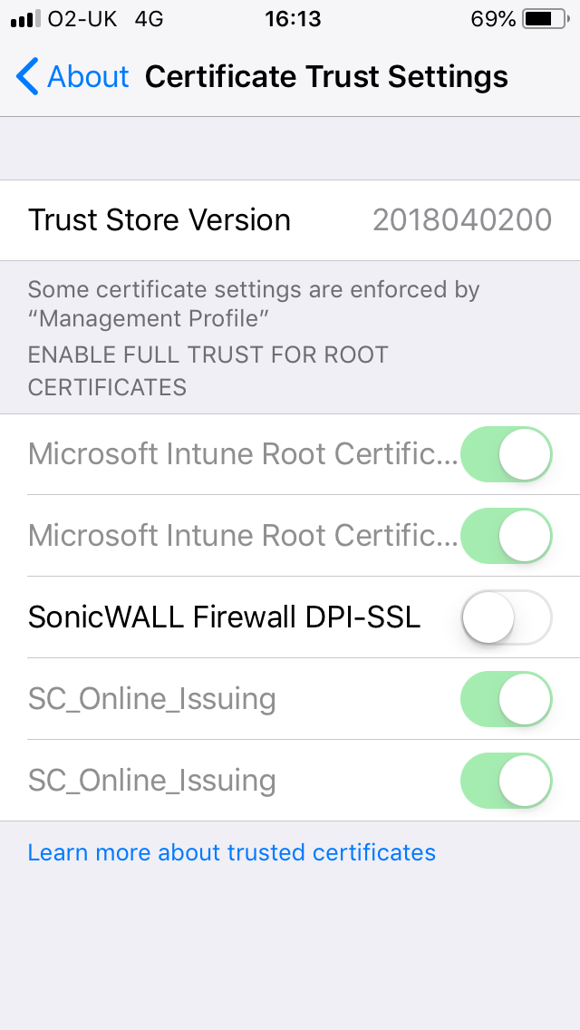Image resolution: width=580 pixels, height=1030 pixels.
Task: Select the Trust Store Version label
Action: [159, 220]
